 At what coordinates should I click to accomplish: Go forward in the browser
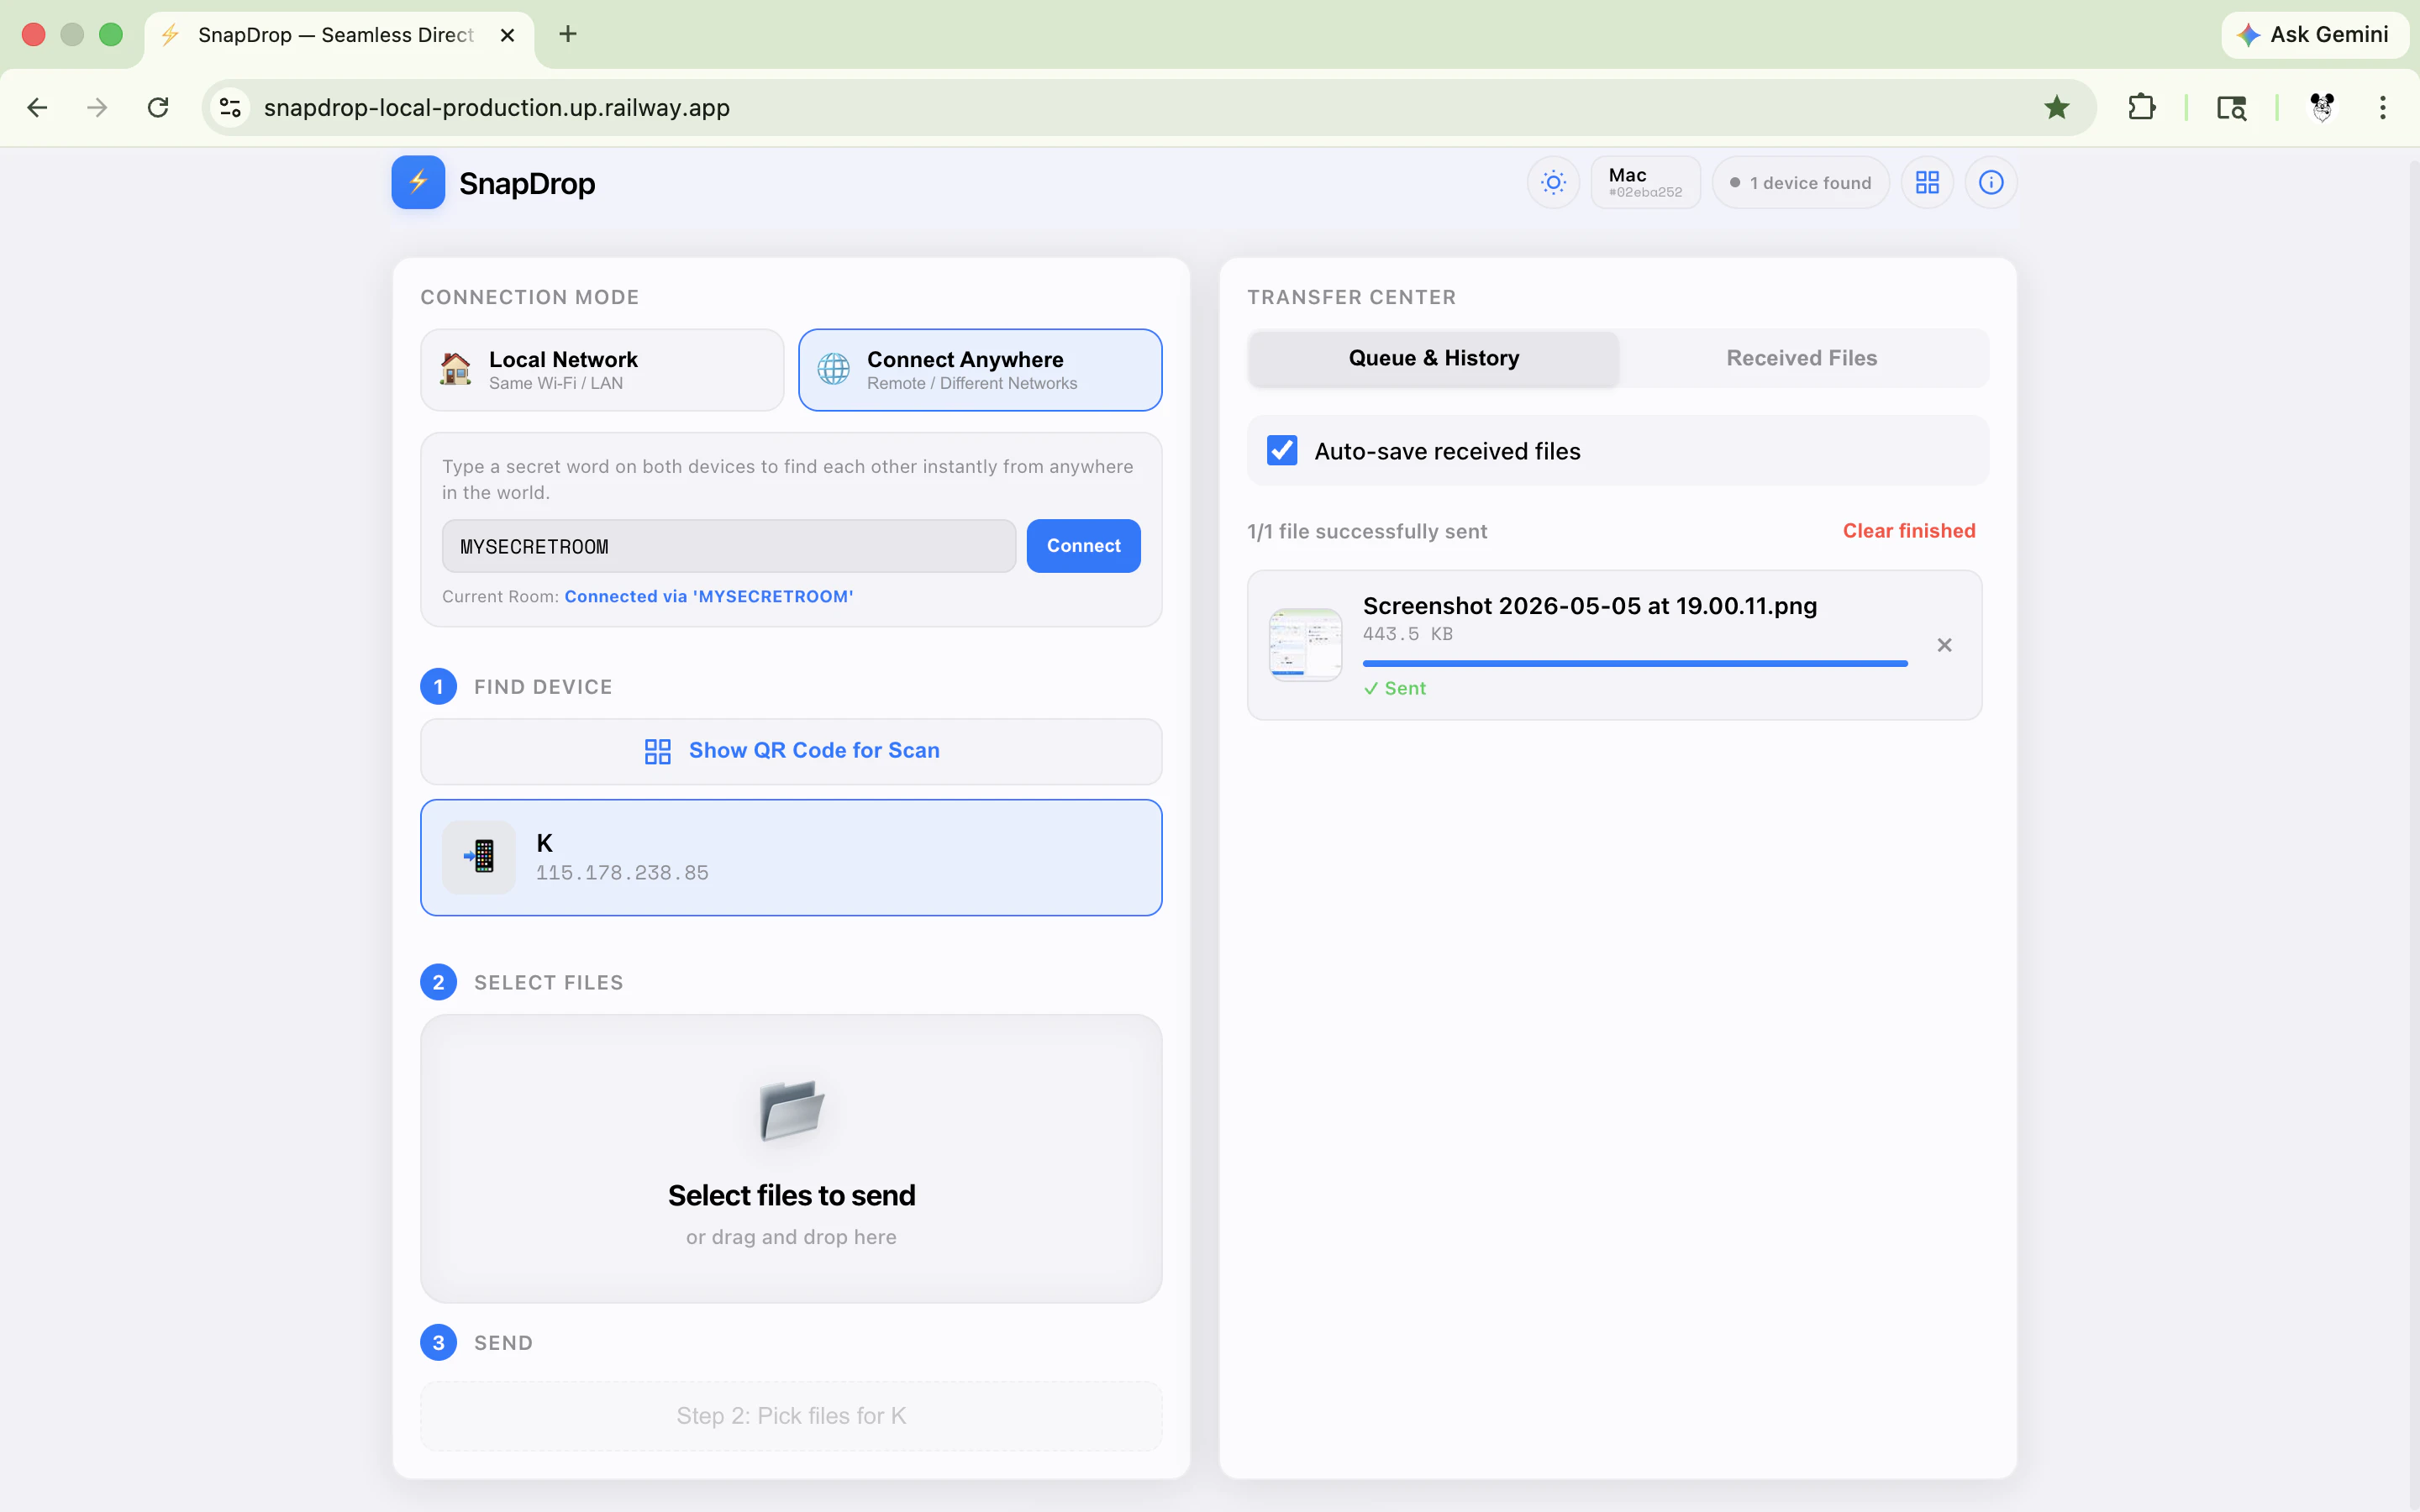(97, 107)
